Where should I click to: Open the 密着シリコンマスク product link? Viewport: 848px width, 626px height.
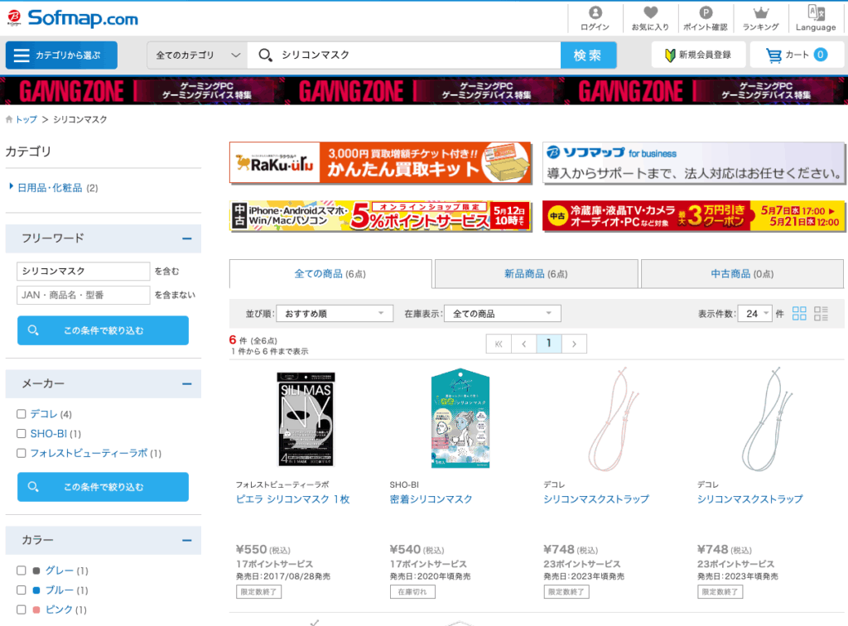pos(431,499)
